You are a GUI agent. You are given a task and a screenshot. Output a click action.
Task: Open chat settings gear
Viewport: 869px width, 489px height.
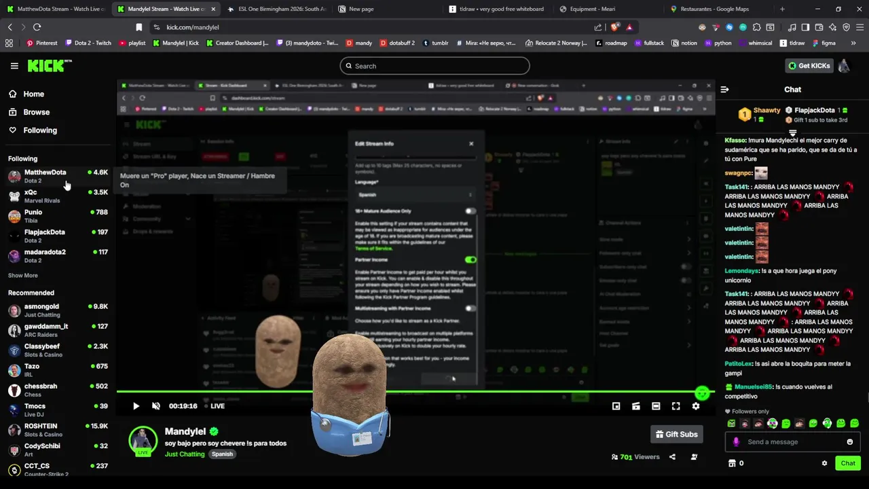824,463
